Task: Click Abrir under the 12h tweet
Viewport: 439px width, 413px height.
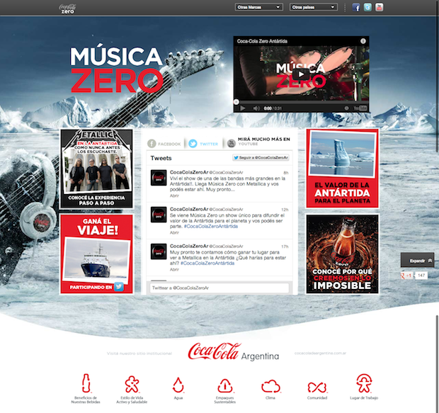Action: tap(174, 232)
